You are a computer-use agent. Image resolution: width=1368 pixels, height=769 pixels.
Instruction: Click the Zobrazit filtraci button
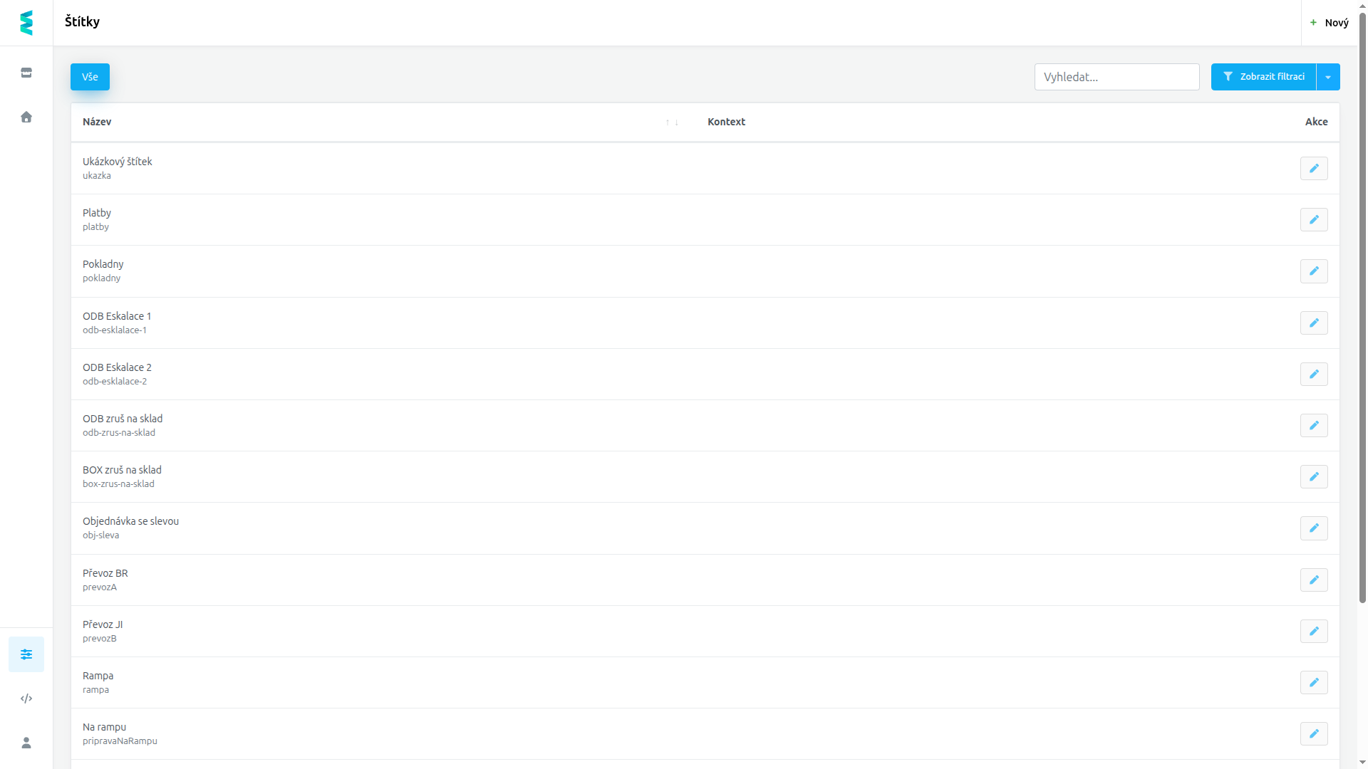coord(1263,77)
